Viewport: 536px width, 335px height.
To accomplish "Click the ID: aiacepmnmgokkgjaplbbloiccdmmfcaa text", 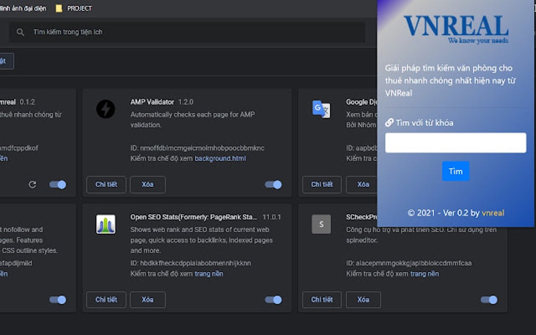I will click(409, 263).
